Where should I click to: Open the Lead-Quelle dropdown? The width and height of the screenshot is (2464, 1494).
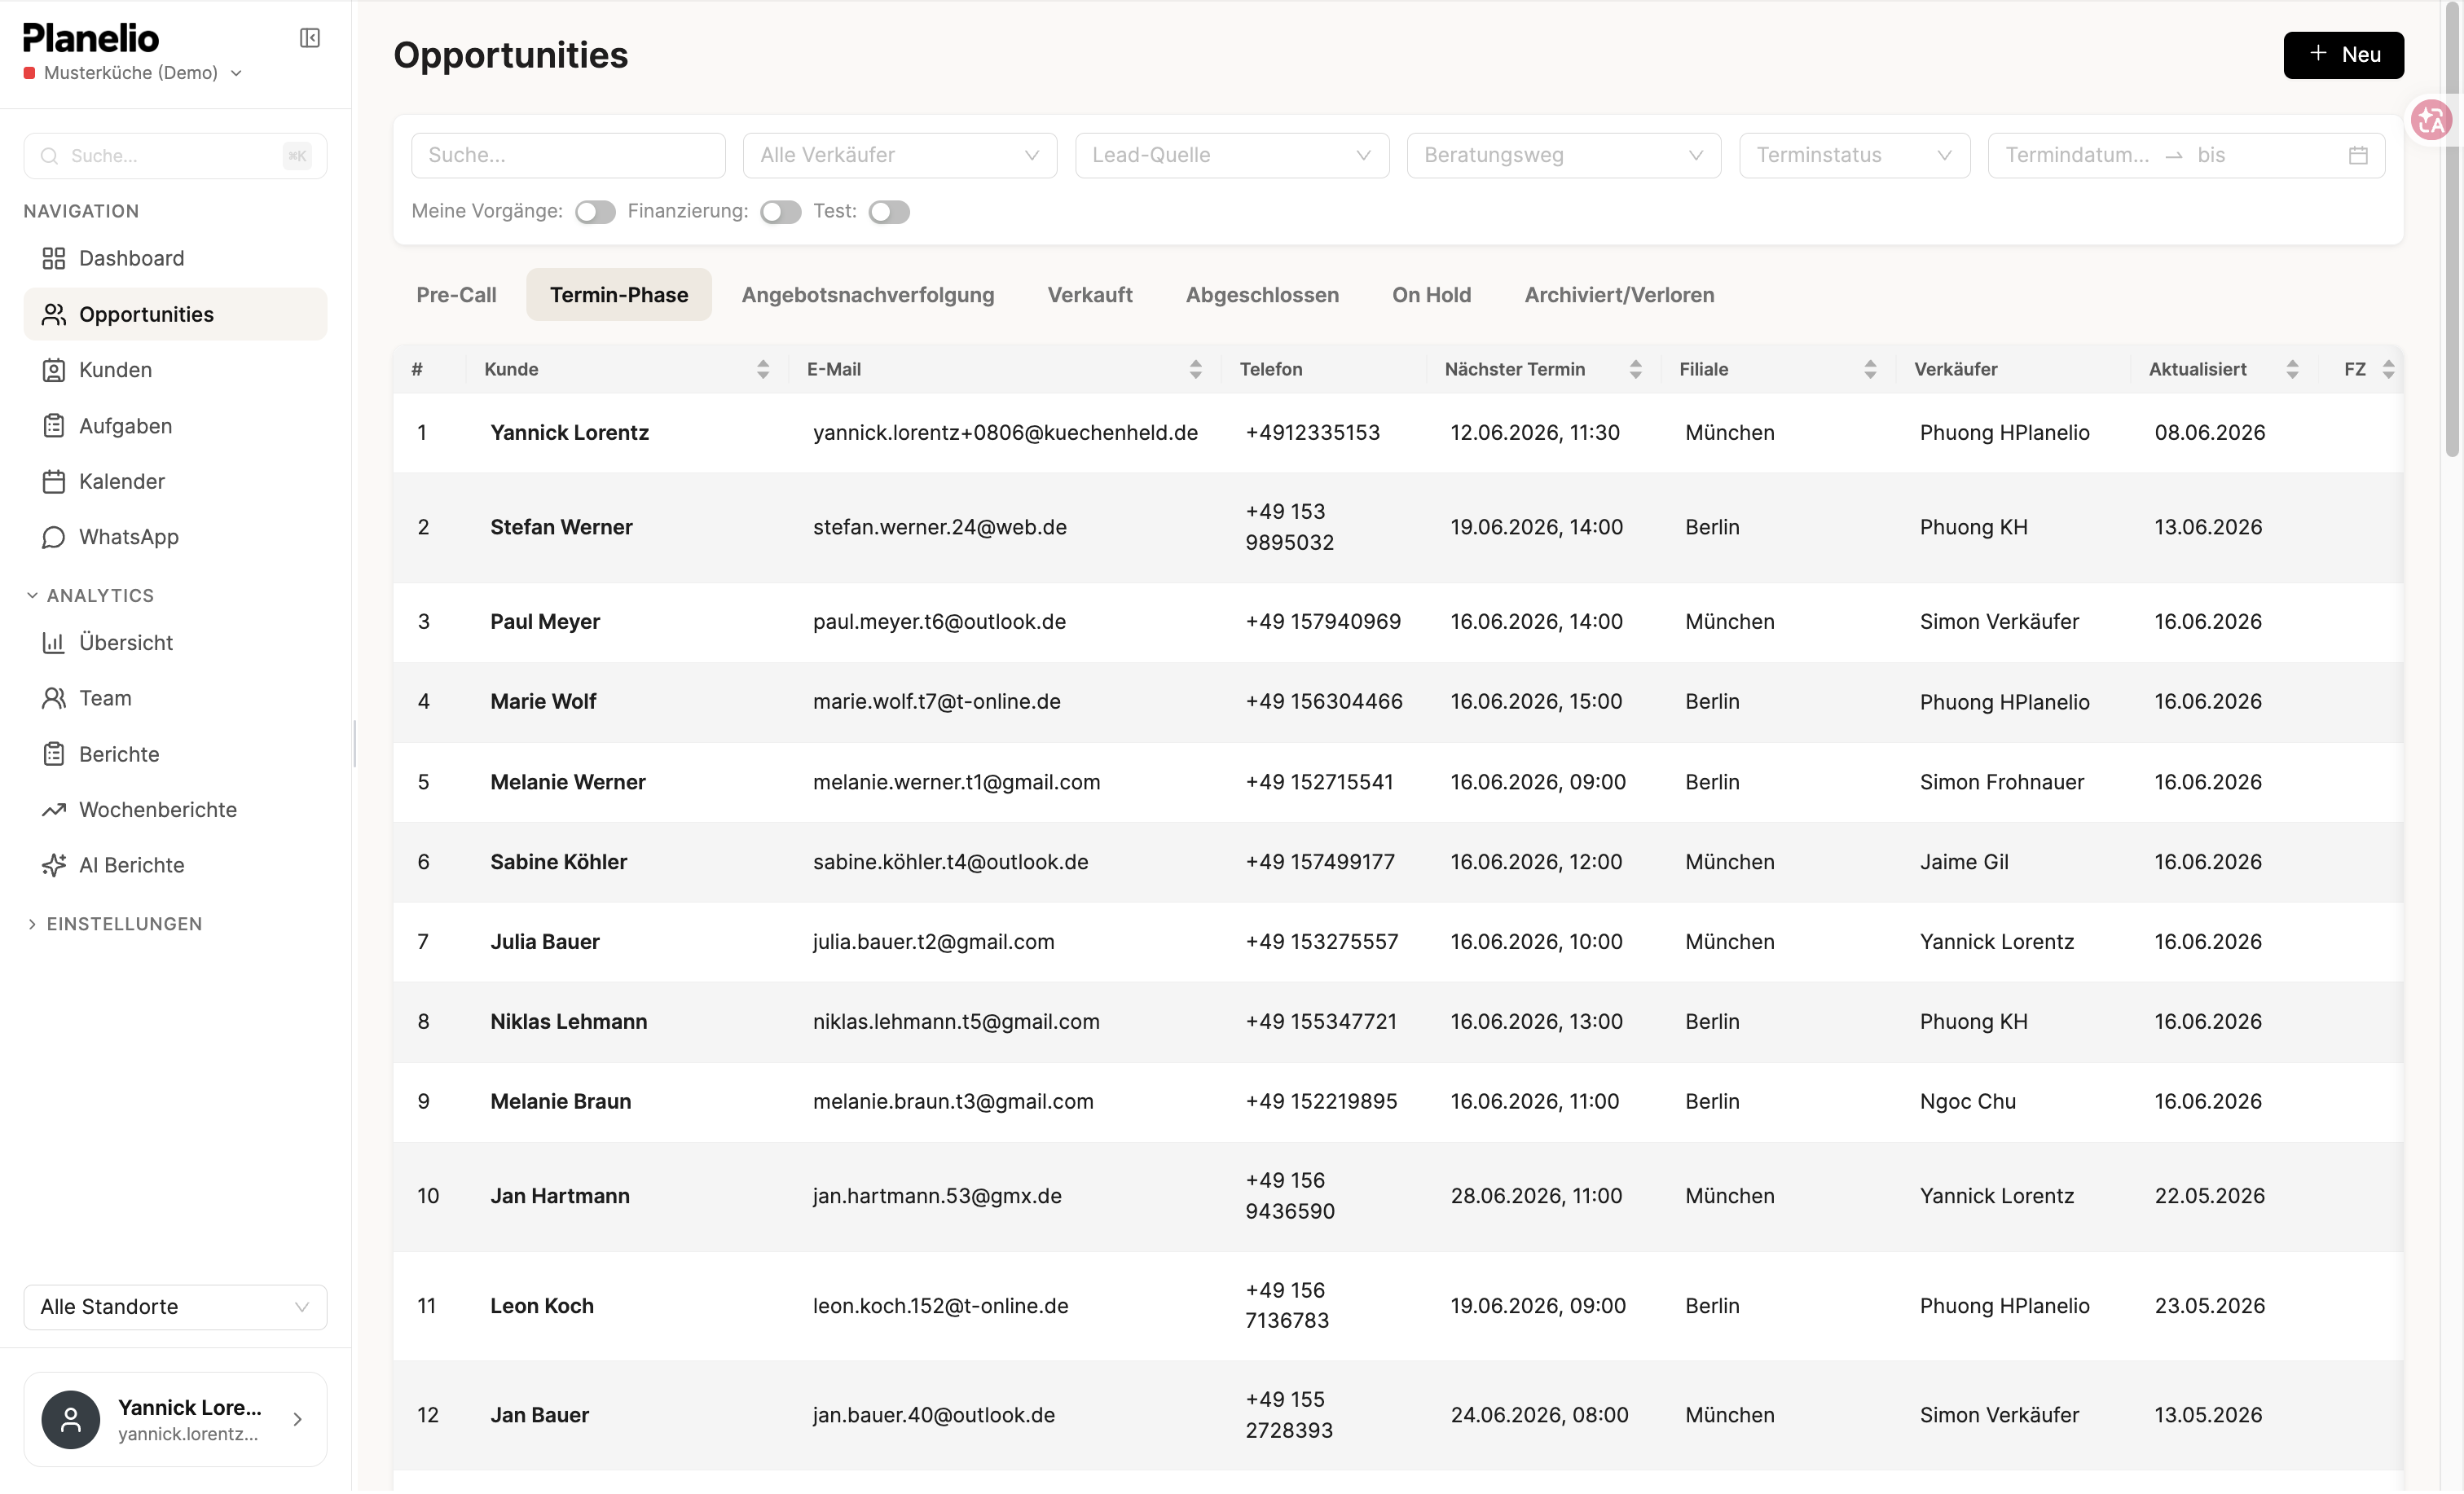click(x=1232, y=156)
